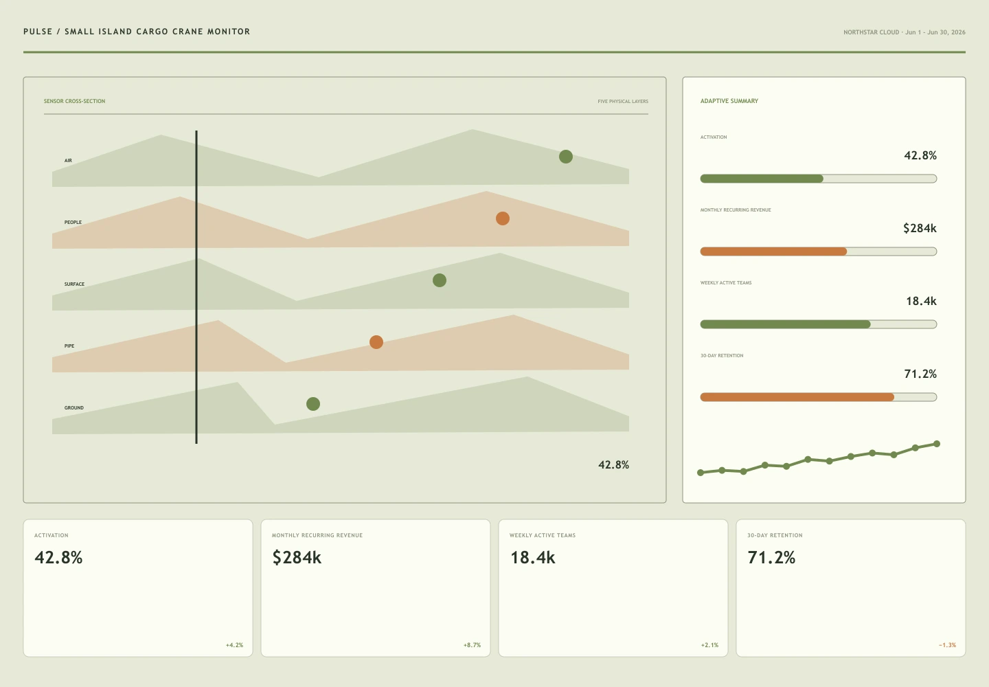Click the Activation progress bar in Adaptive Summary
Image resolution: width=989 pixels, height=687 pixels.
click(x=819, y=179)
